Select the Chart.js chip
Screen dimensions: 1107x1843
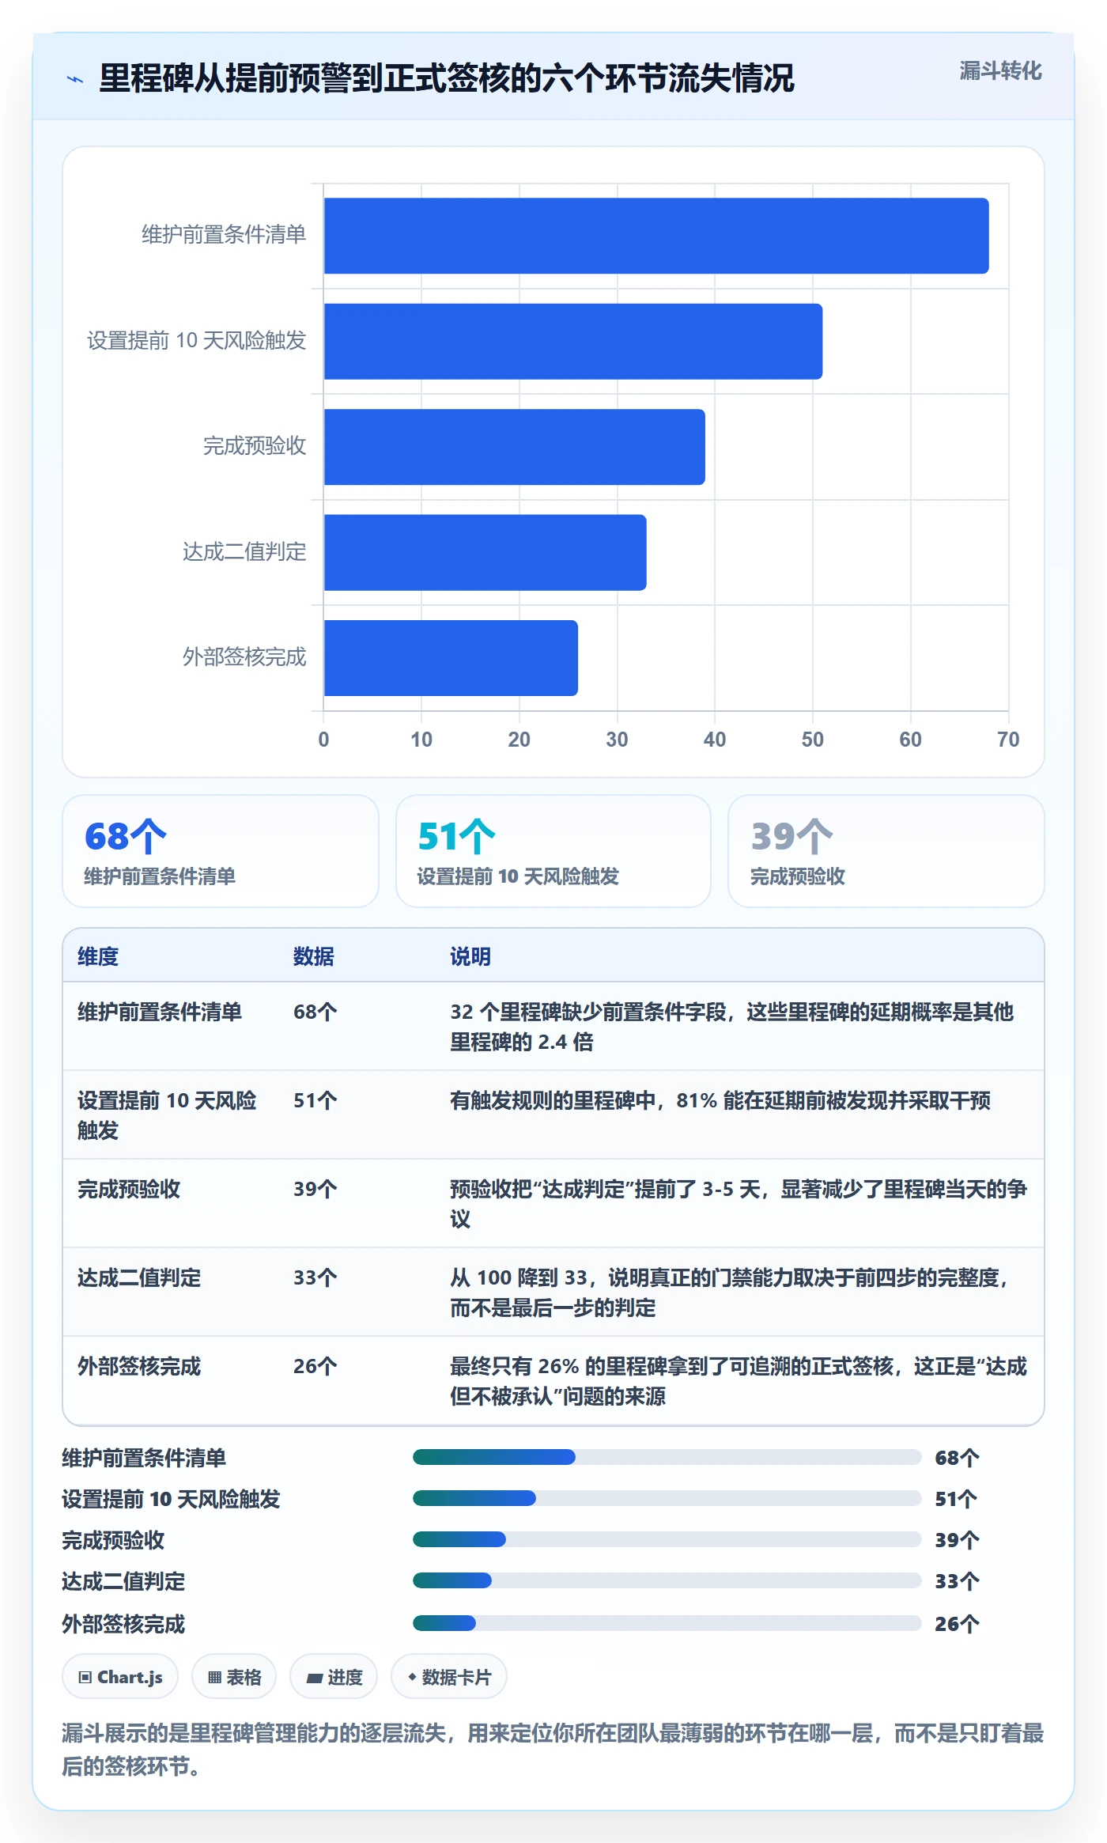click(120, 1677)
